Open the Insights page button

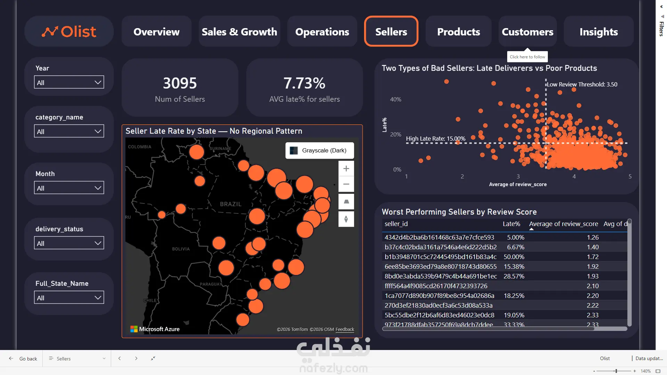[x=599, y=32]
